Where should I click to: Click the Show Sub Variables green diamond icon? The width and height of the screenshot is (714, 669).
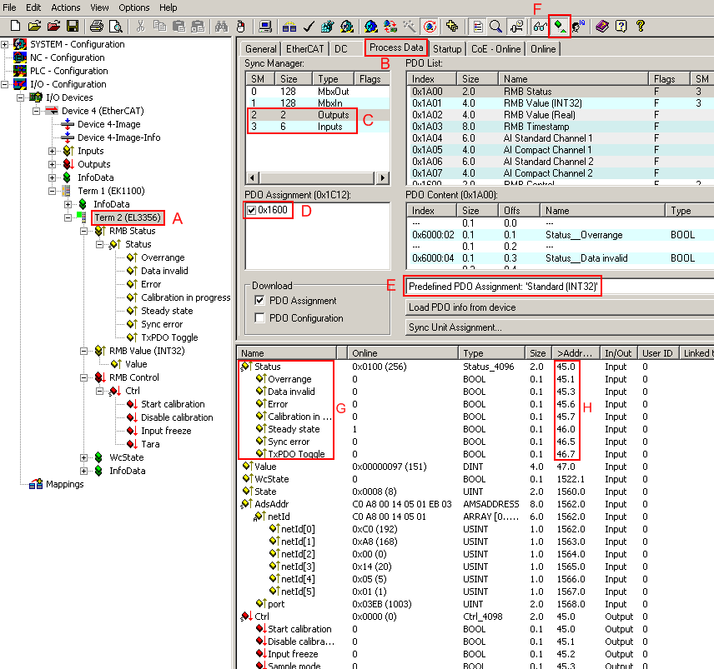pyautogui.click(x=560, y=27)
